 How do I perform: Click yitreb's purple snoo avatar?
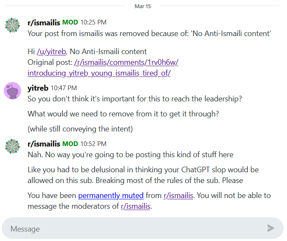click(x=13, y=90)
